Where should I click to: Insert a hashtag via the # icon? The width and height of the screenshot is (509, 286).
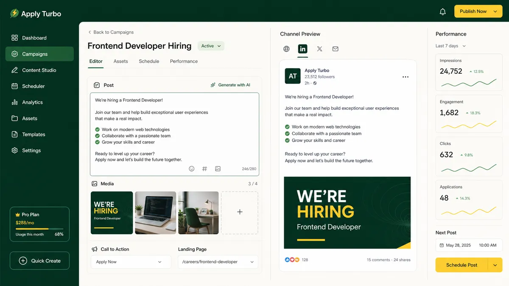[x=204, y=169]
